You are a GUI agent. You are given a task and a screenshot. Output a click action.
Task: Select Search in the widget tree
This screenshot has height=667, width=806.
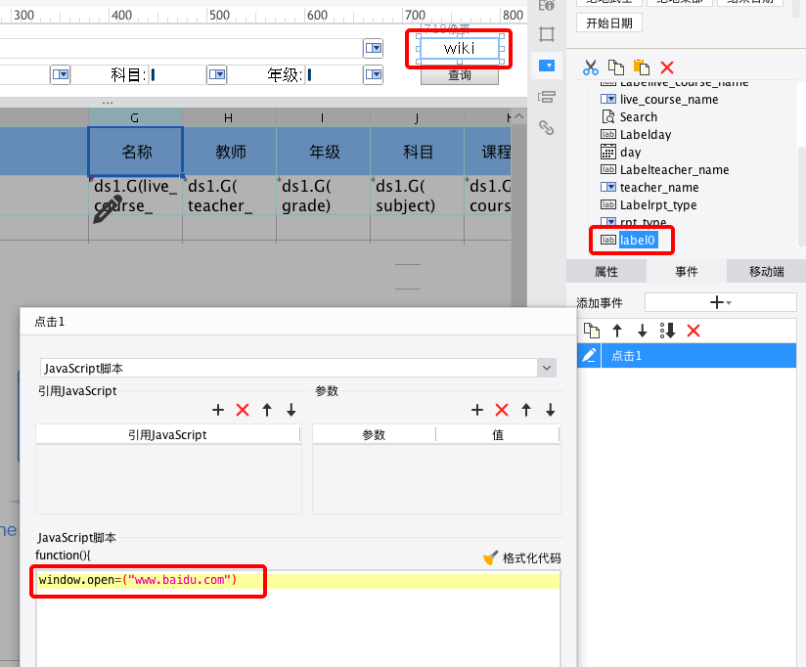(639, 116)
